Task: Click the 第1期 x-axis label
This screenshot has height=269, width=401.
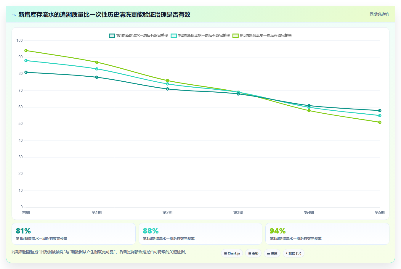Action: click(x=97, y=212)
